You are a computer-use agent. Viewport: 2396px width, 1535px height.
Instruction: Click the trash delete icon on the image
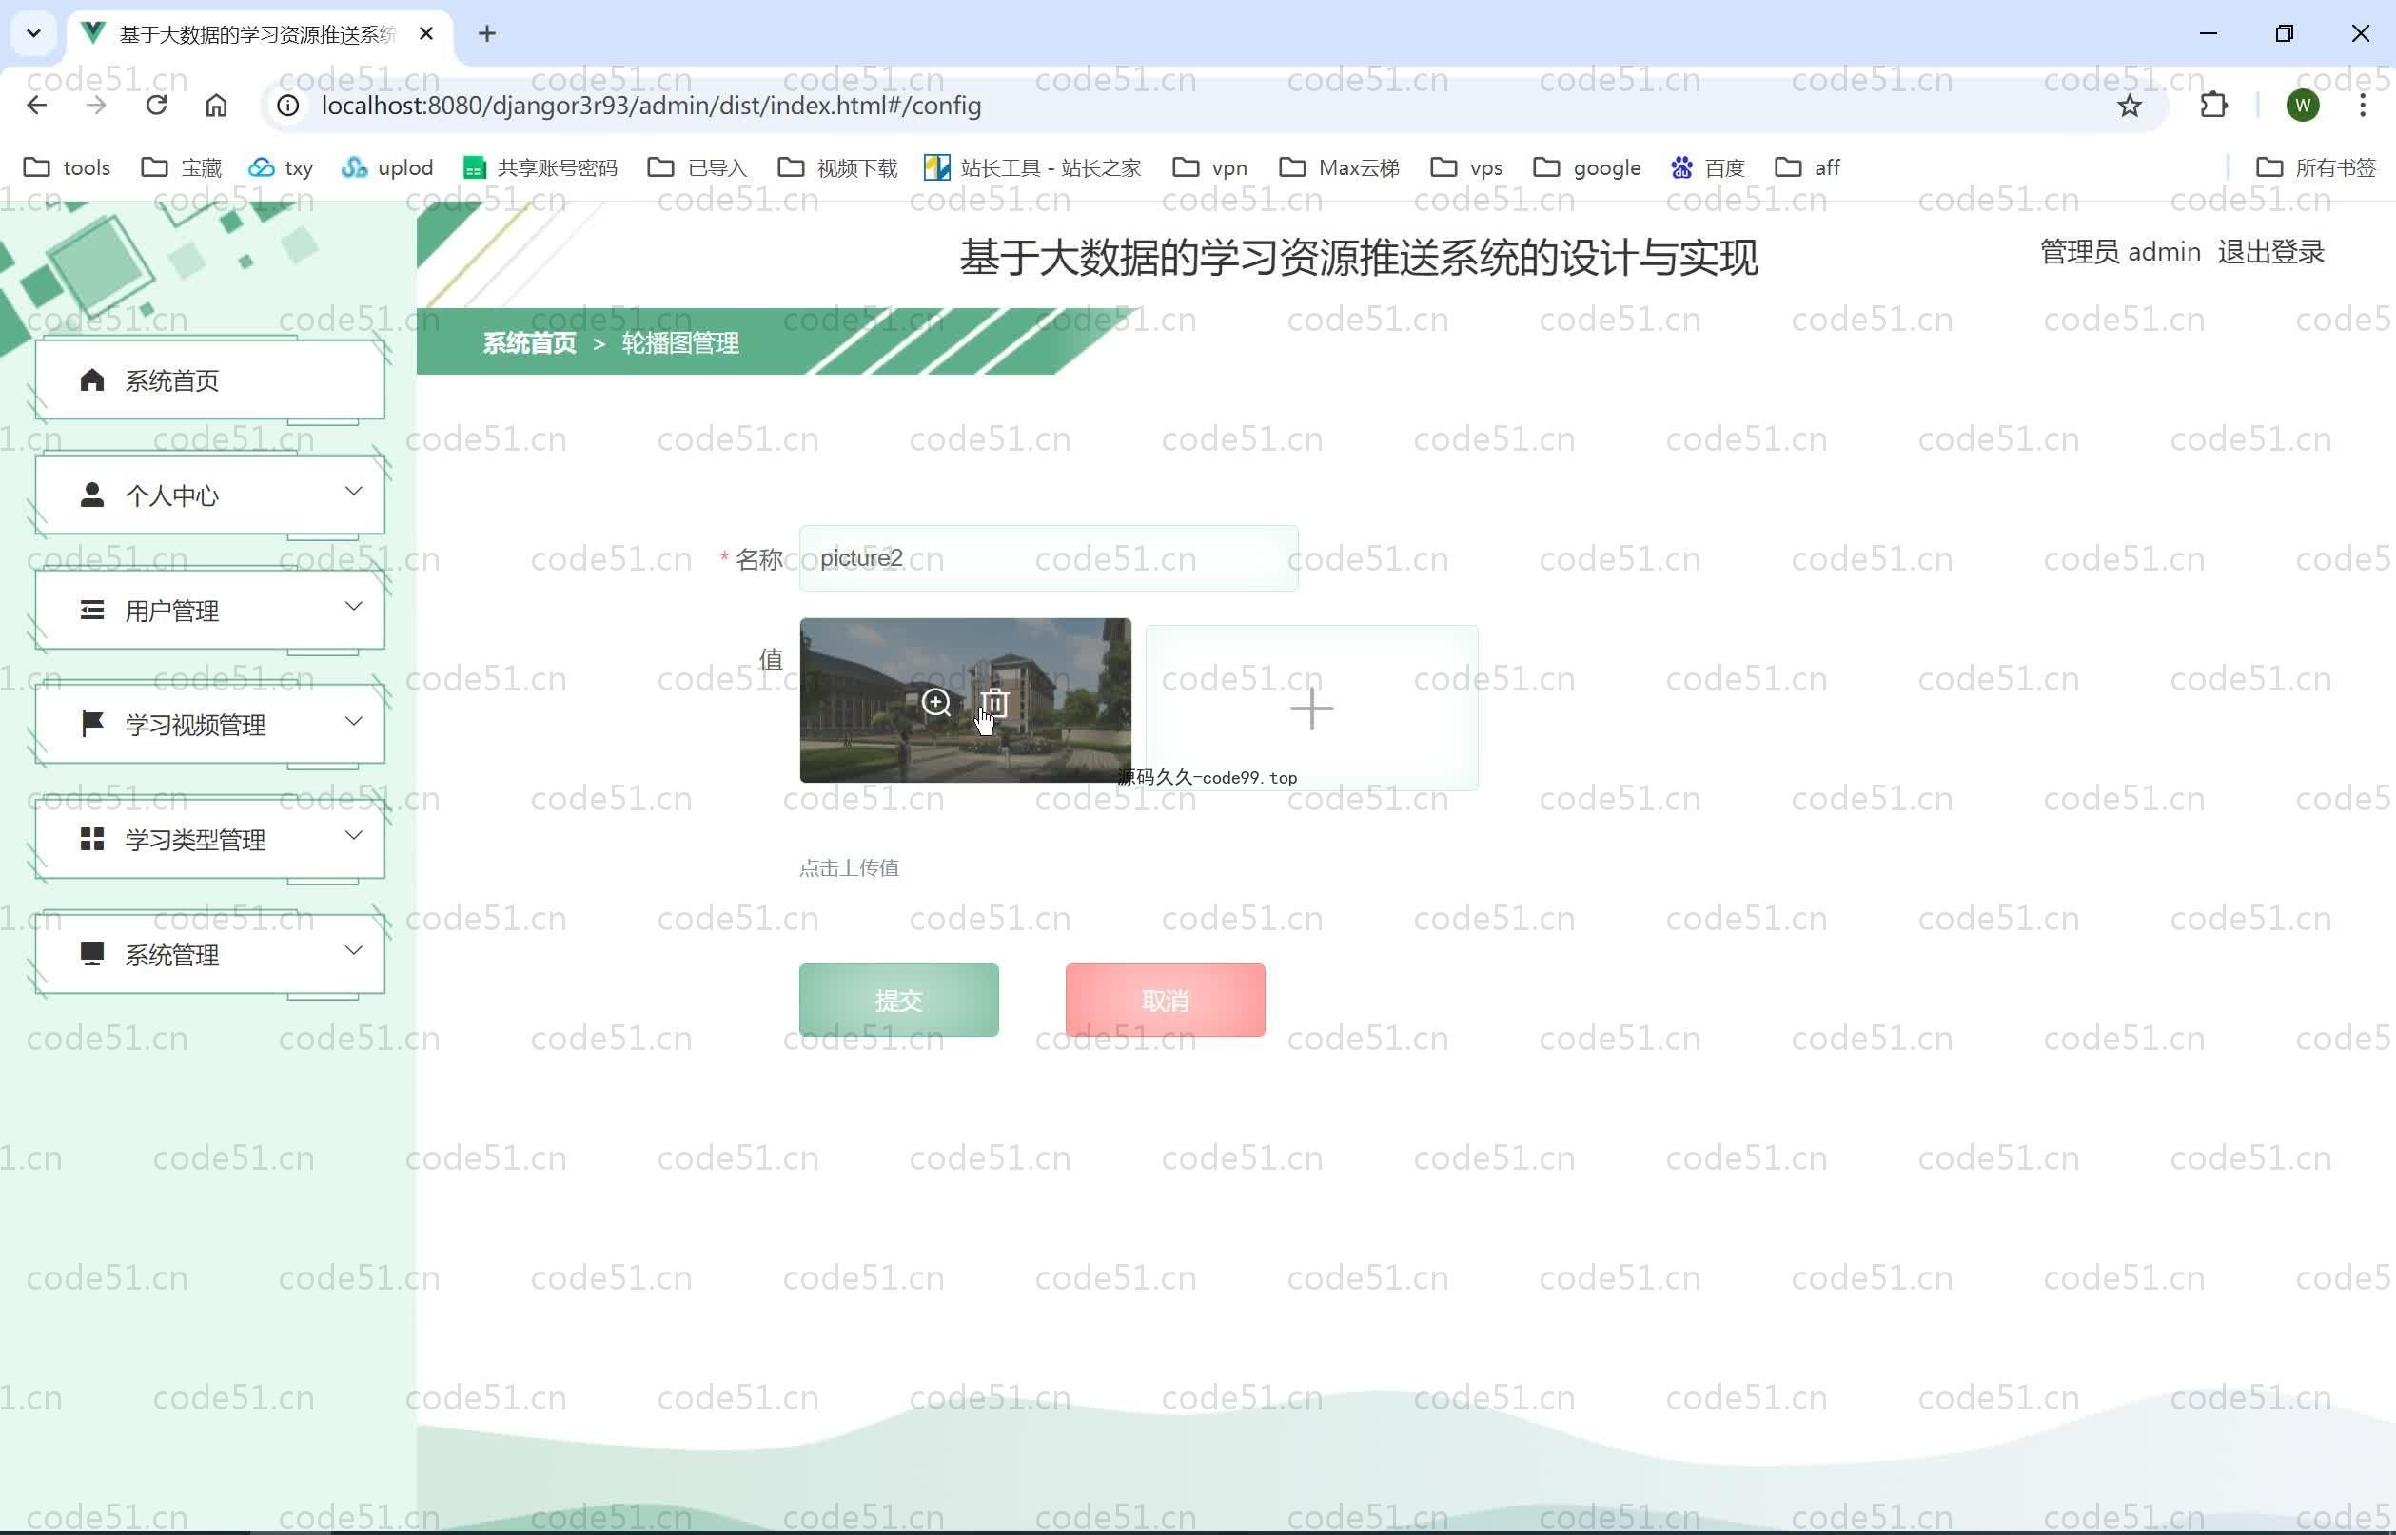point(994,703)
